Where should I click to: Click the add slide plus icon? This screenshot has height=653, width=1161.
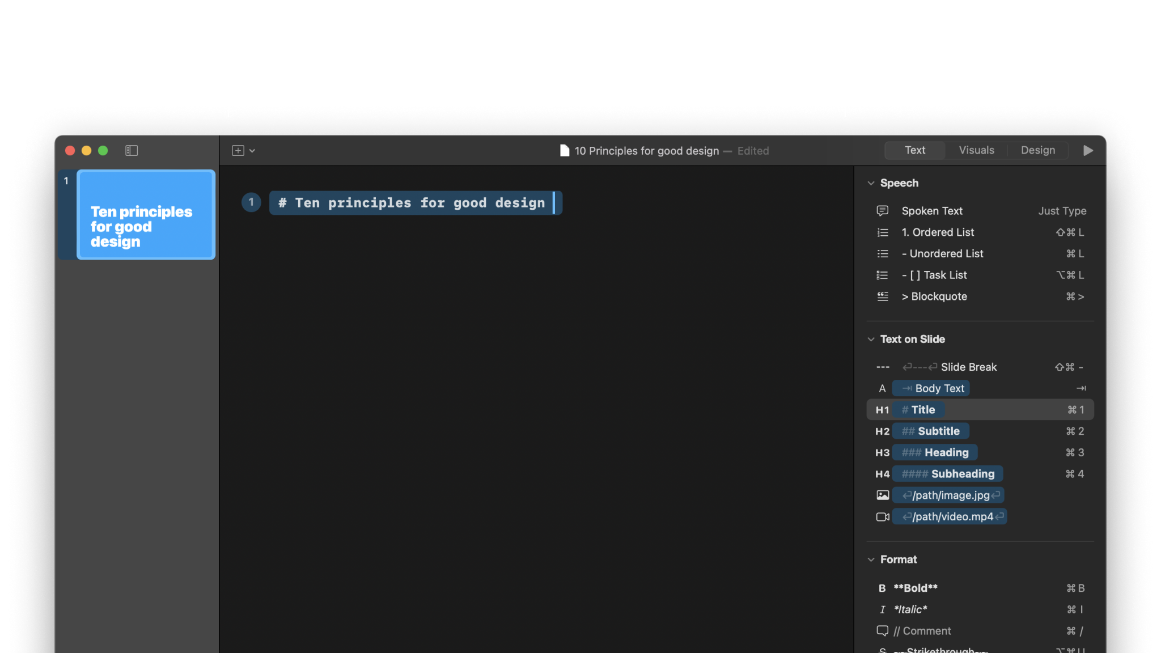[x=238, y=150]
